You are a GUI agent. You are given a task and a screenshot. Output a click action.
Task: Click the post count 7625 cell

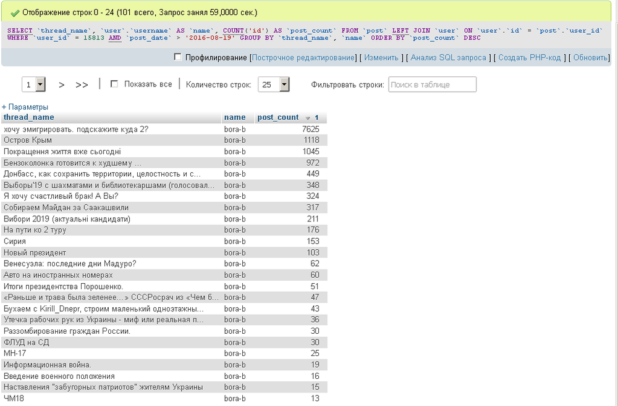coord(310,129)
